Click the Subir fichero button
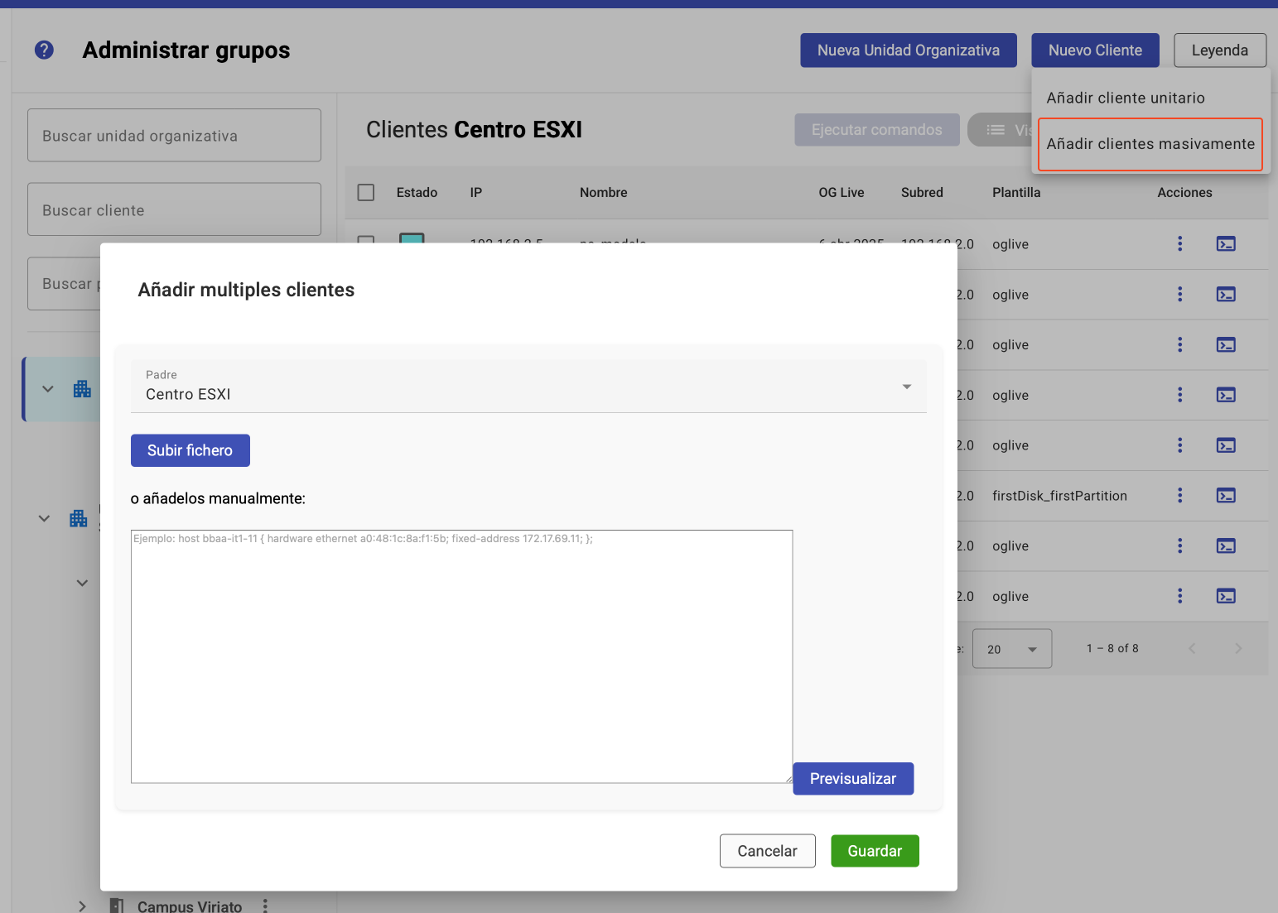The width and height of the screenshot is (1278, 913). (x=190, y=450)
